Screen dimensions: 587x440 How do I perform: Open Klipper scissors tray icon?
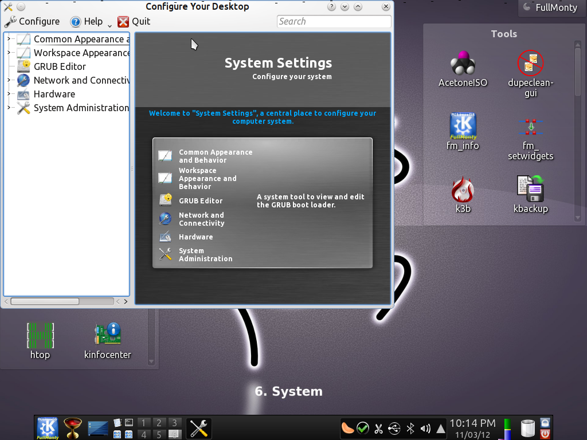[x=378, y=429]
